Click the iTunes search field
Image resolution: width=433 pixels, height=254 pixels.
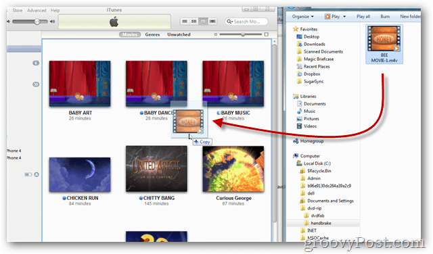[246, 22]
